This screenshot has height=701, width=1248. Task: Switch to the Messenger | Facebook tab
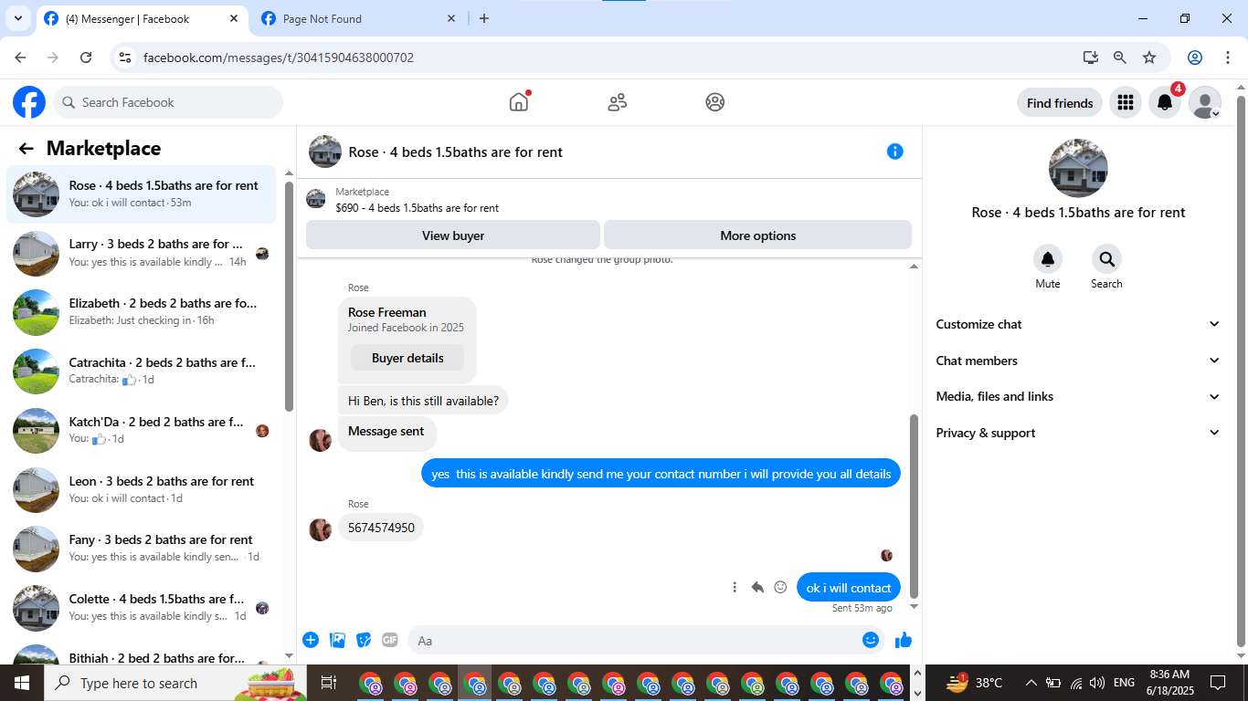point(142,18)
